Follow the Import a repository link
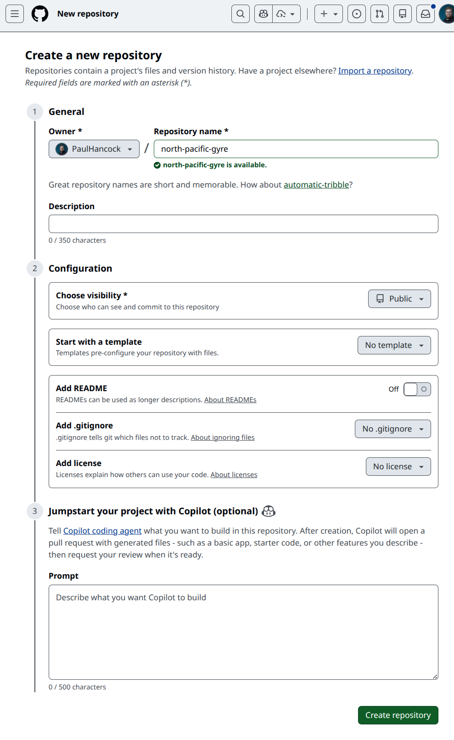Viewport: 454px width, 740px height. (x=375, y=70)
